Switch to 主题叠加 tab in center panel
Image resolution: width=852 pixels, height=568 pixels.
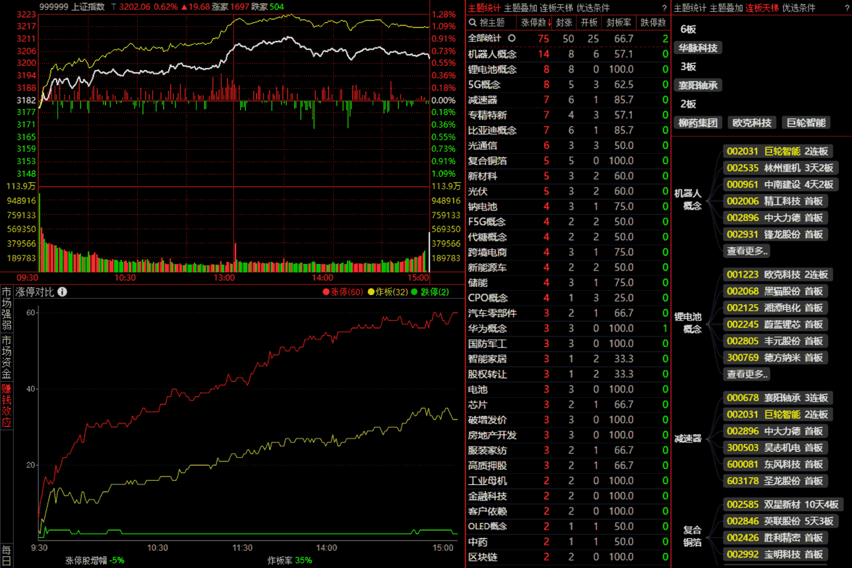[x=520, y=8]
